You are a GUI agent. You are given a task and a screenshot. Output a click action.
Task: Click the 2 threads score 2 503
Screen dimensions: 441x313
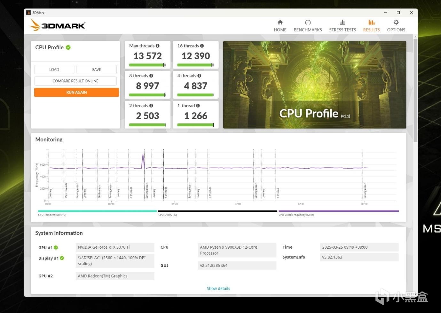tap(147, 116)
